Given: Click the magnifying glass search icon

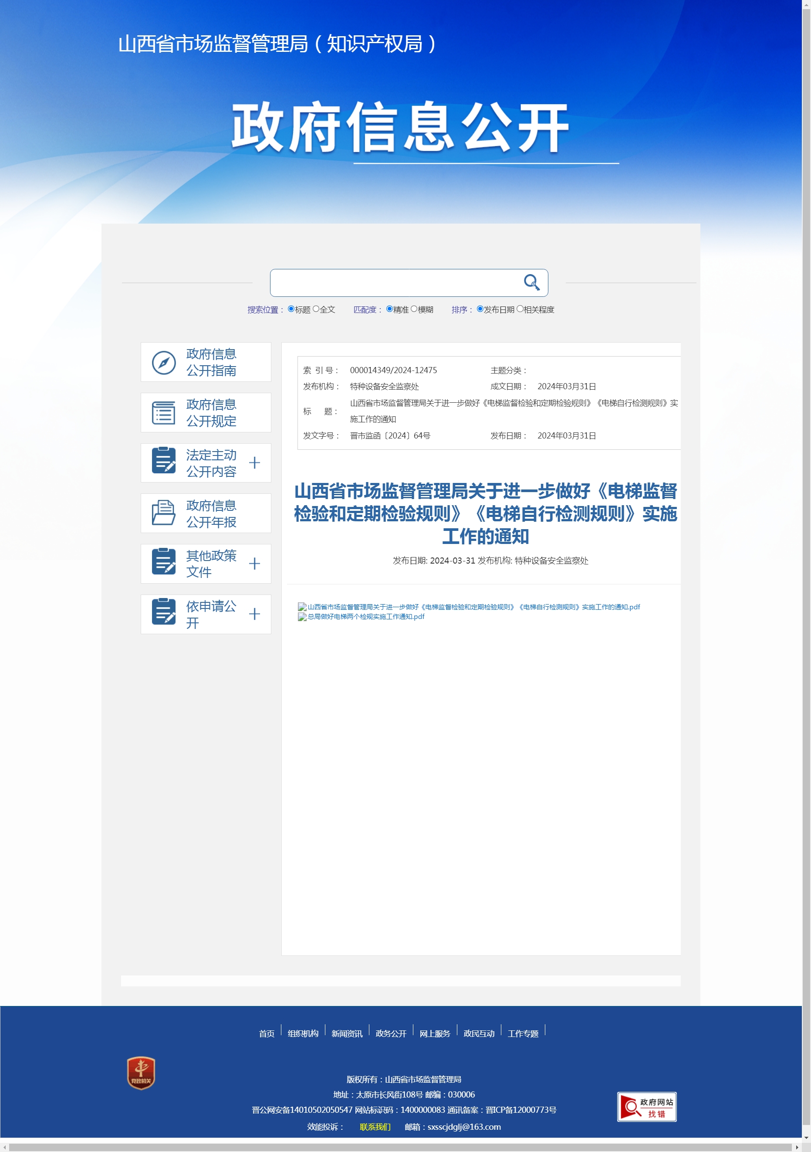Looking at the screenshot, I should click(531, 282).
